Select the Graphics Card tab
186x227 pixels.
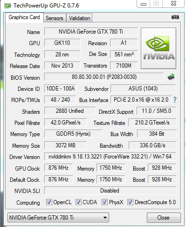point(24,17)
